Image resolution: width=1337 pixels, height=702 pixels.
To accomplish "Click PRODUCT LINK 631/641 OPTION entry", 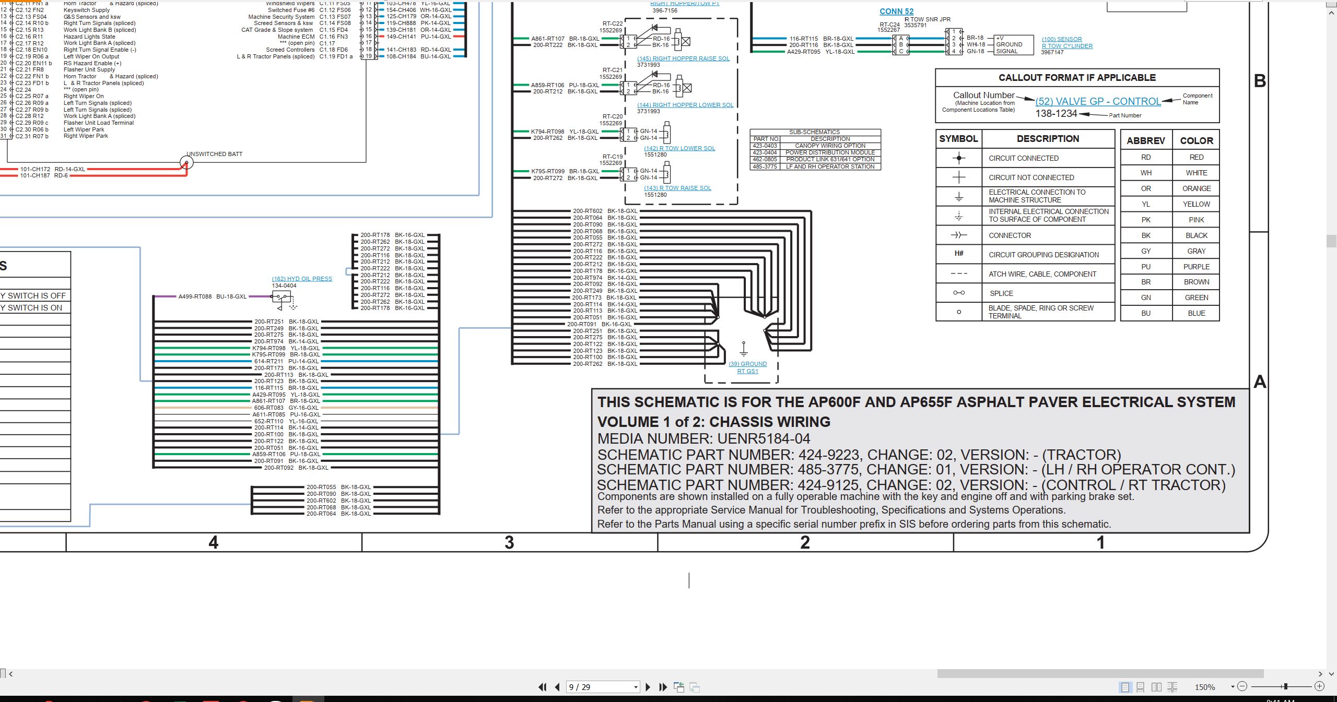I will click(x=830, y=159).
